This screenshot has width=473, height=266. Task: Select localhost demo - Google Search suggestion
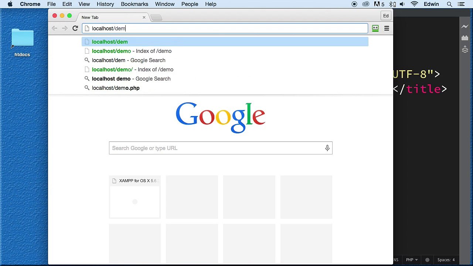tap(225, 79)
